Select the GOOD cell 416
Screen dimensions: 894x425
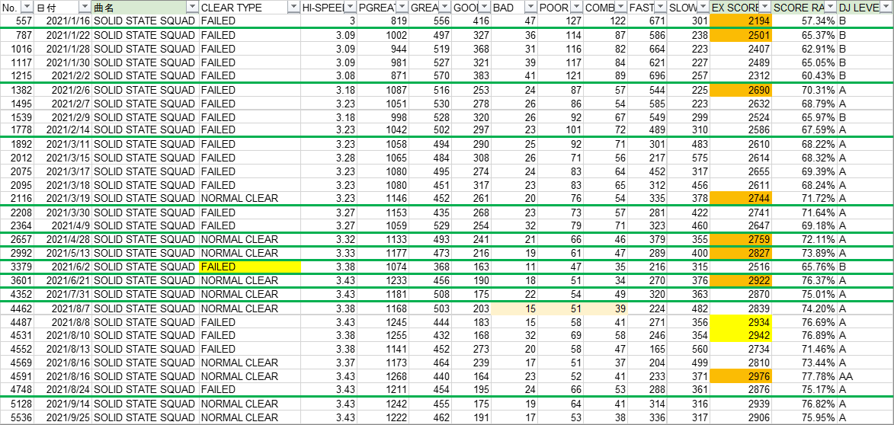click(x=471, y=21)
